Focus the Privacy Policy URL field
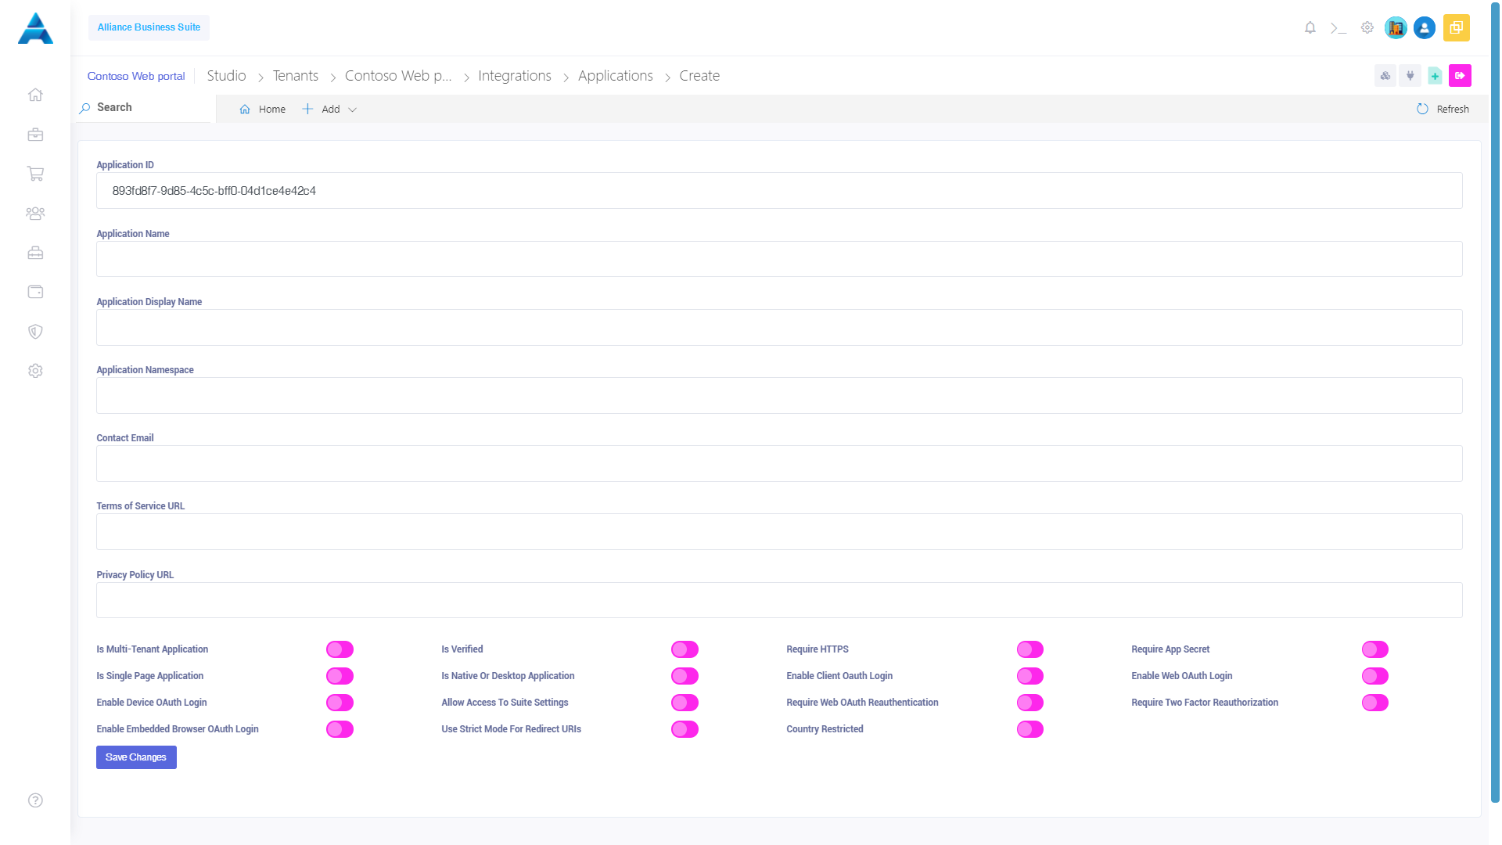 tap(779, 600)
